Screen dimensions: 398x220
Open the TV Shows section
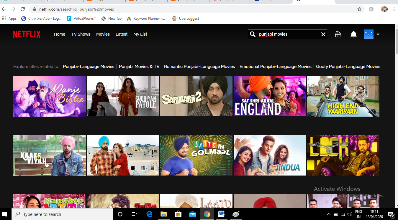point(81,34)
